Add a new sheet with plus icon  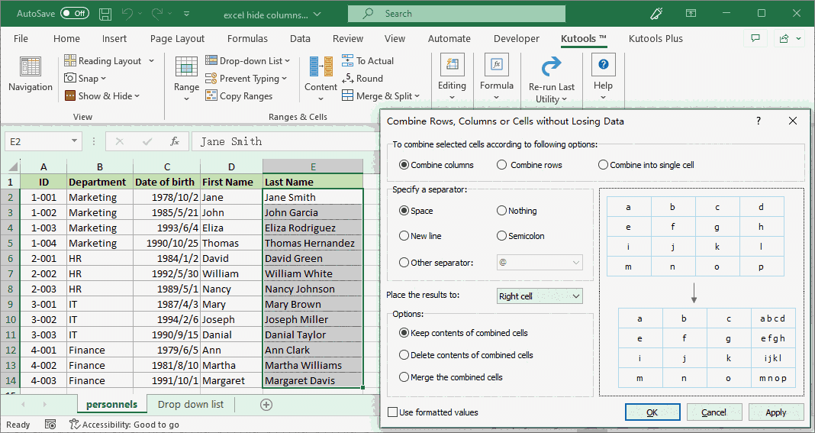tap(266, 405)
